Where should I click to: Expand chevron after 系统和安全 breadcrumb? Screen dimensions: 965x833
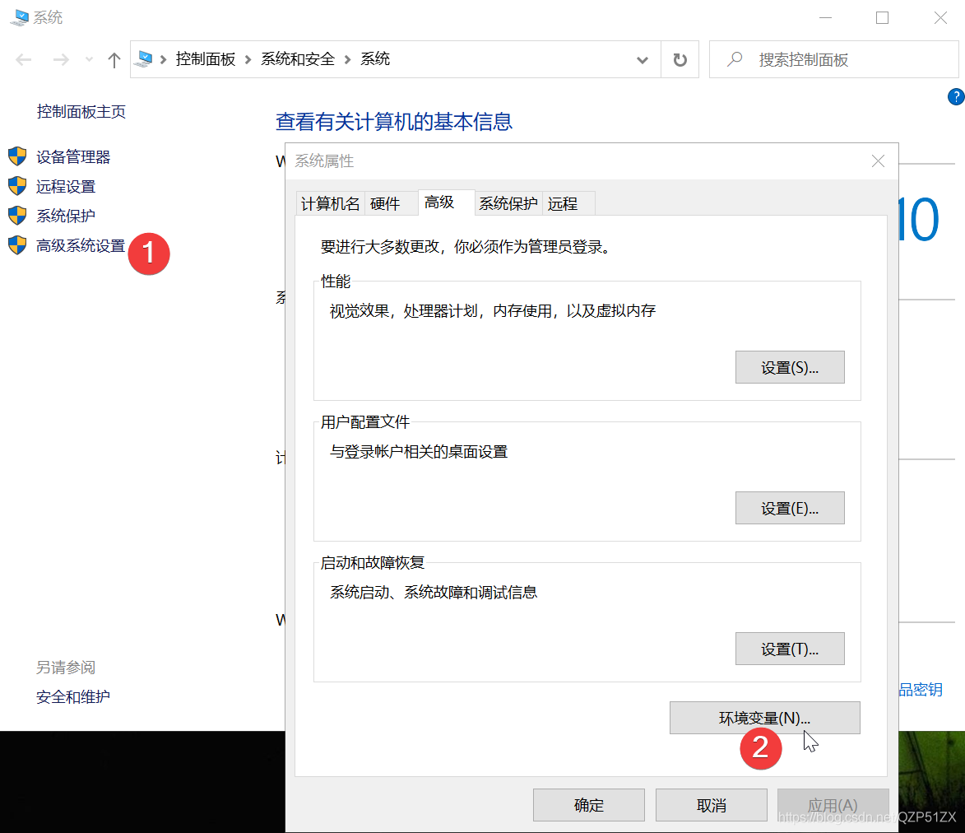(x=348, y=60)
